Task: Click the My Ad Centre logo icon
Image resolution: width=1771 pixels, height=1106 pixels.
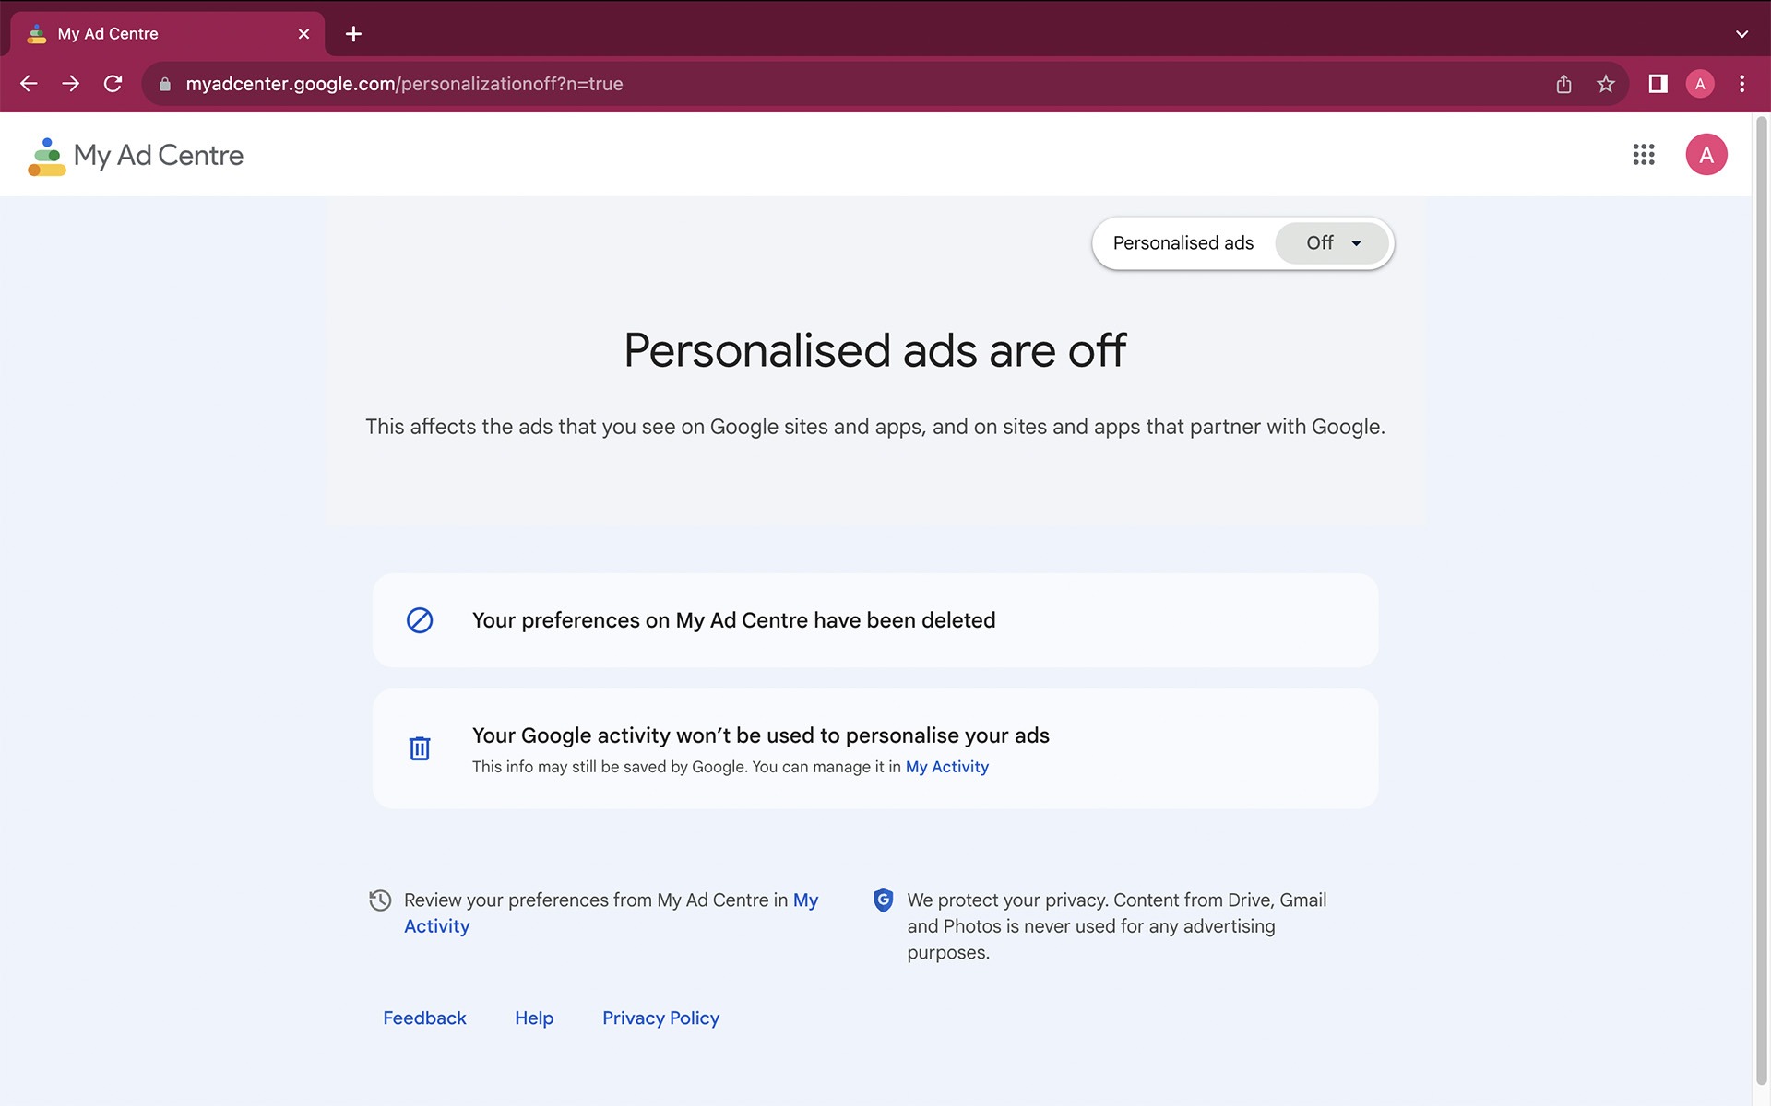Action: [x=44, y=154]
